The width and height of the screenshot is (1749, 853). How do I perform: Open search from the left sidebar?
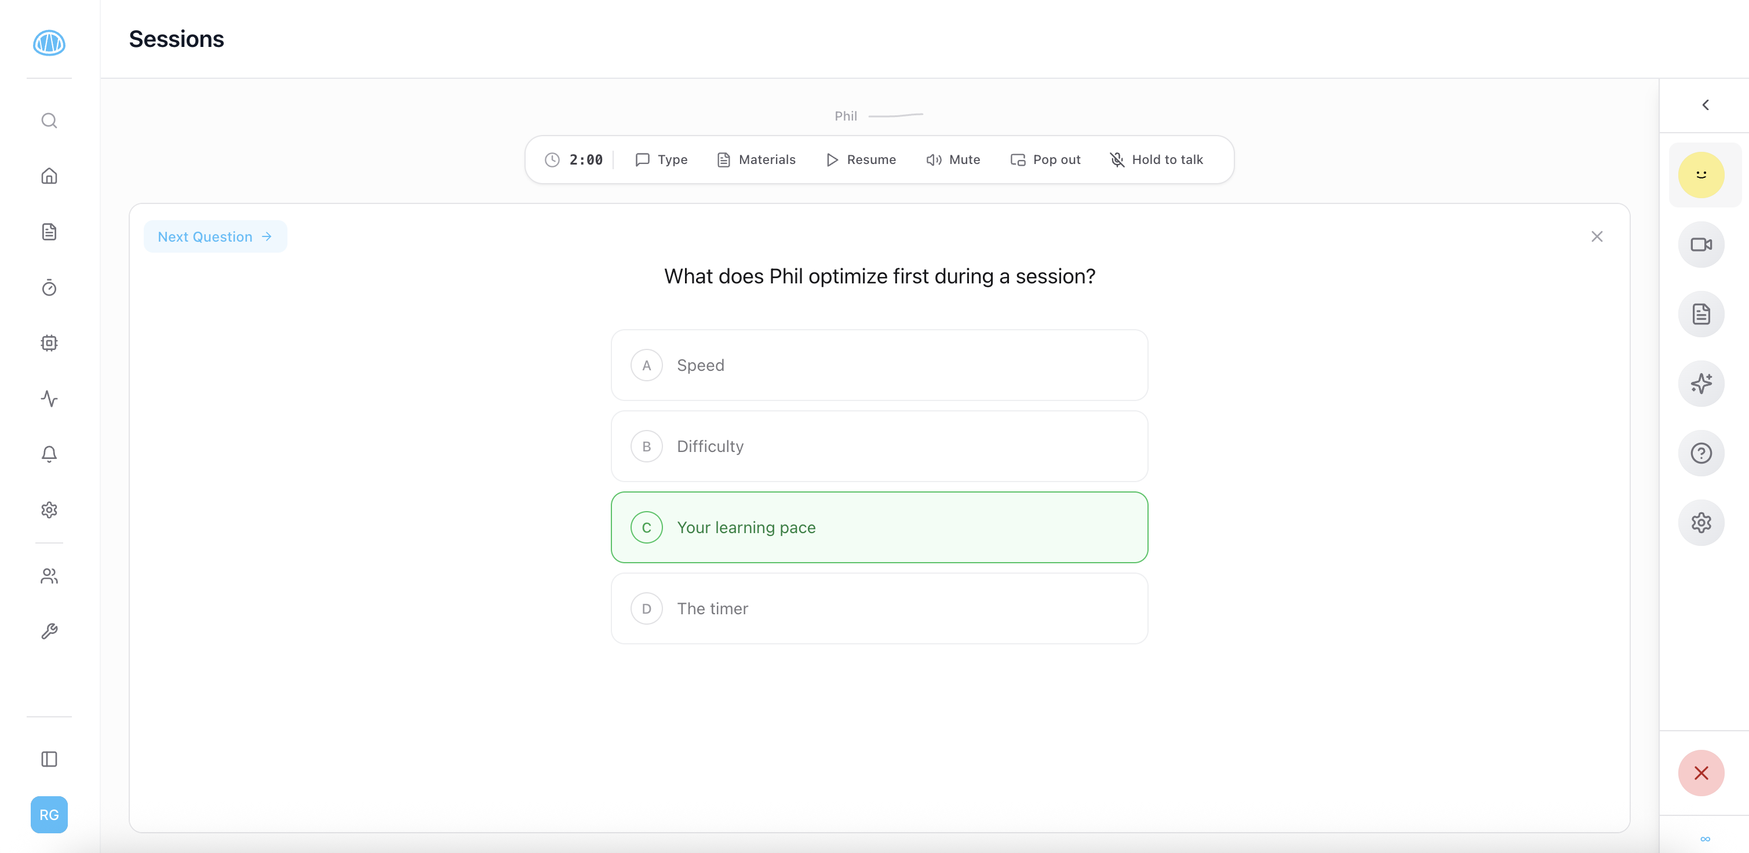[x=49, y=121]
